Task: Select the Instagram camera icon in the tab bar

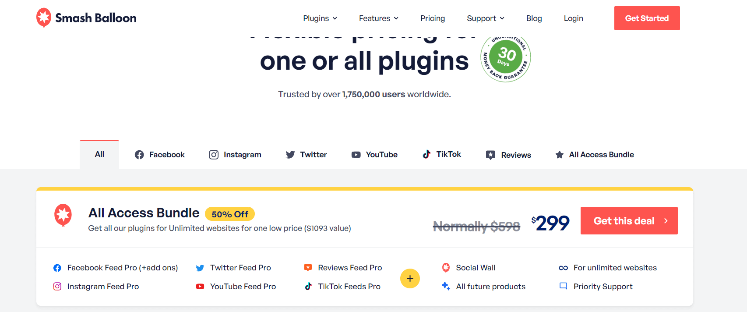Action: [214, 154]
